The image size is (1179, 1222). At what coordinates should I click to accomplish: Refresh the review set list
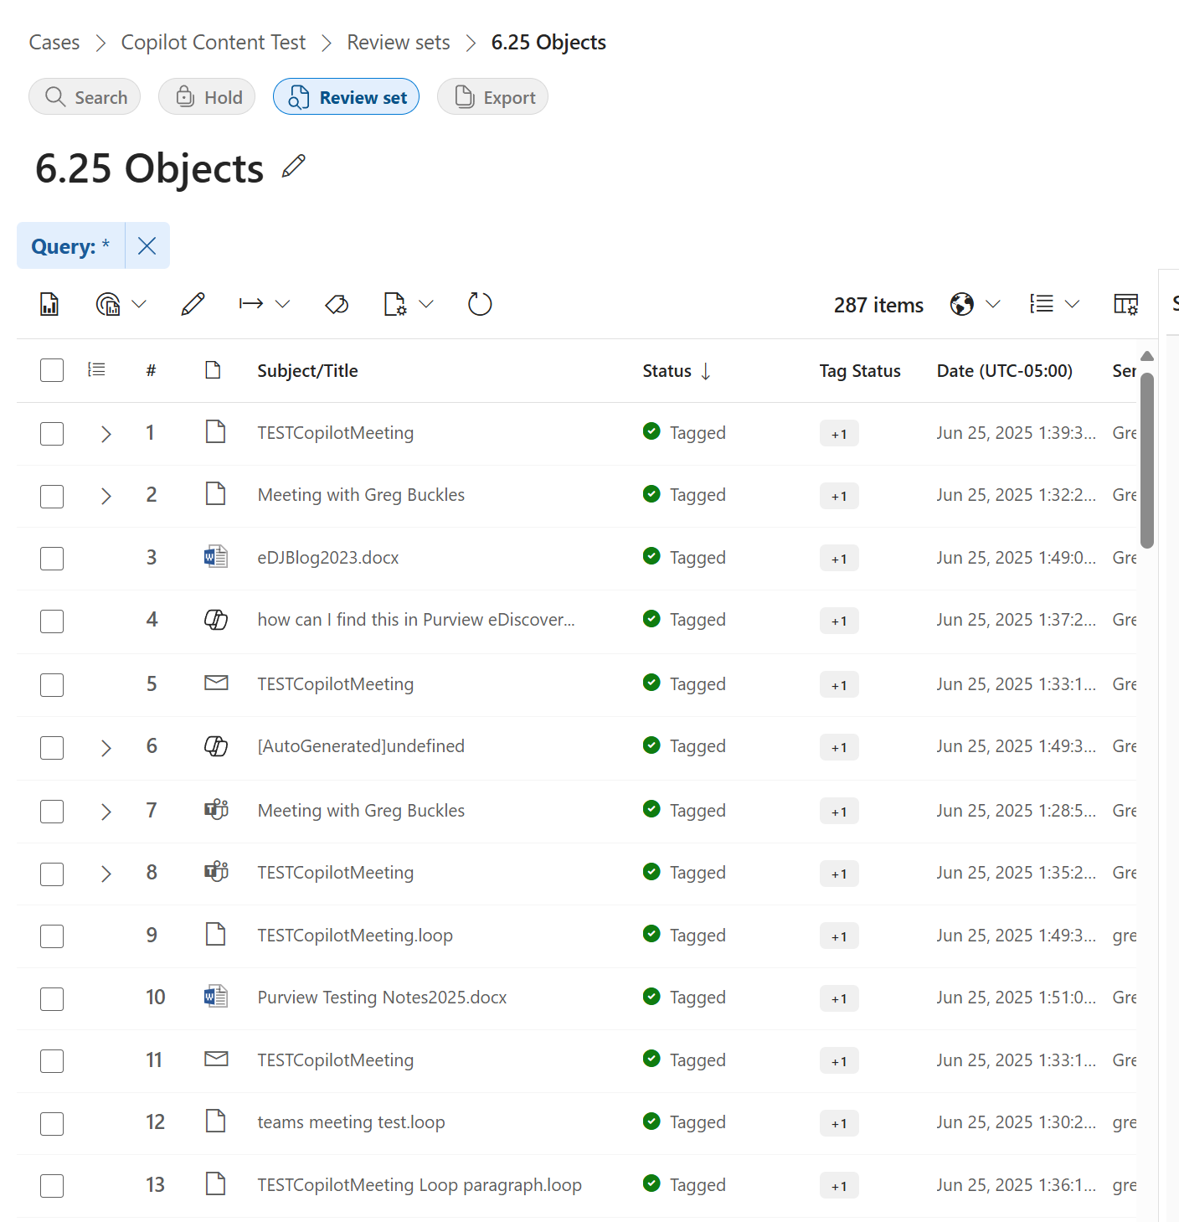pyautogui.click(x=480, y=304)
